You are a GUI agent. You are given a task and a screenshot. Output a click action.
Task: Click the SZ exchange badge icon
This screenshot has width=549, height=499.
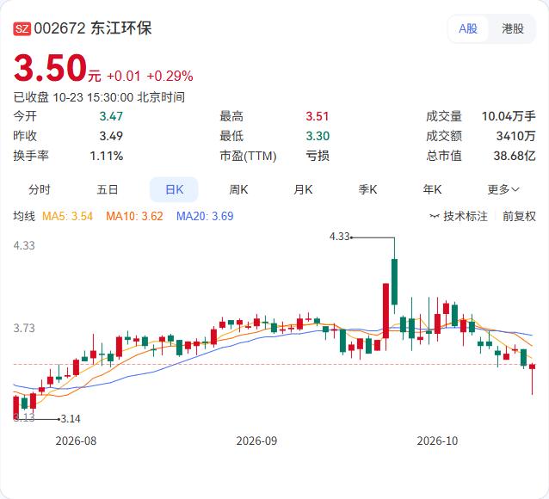click(22, 28)
